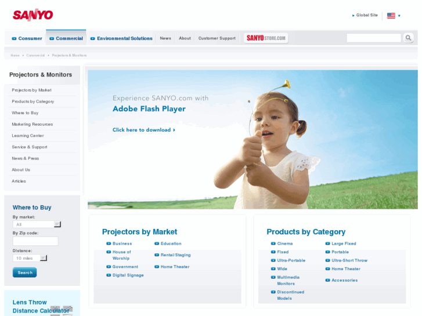Click the US flag icon
This screenshot has height=316, width=422.
pyautogui.click(x=391, y=16)
